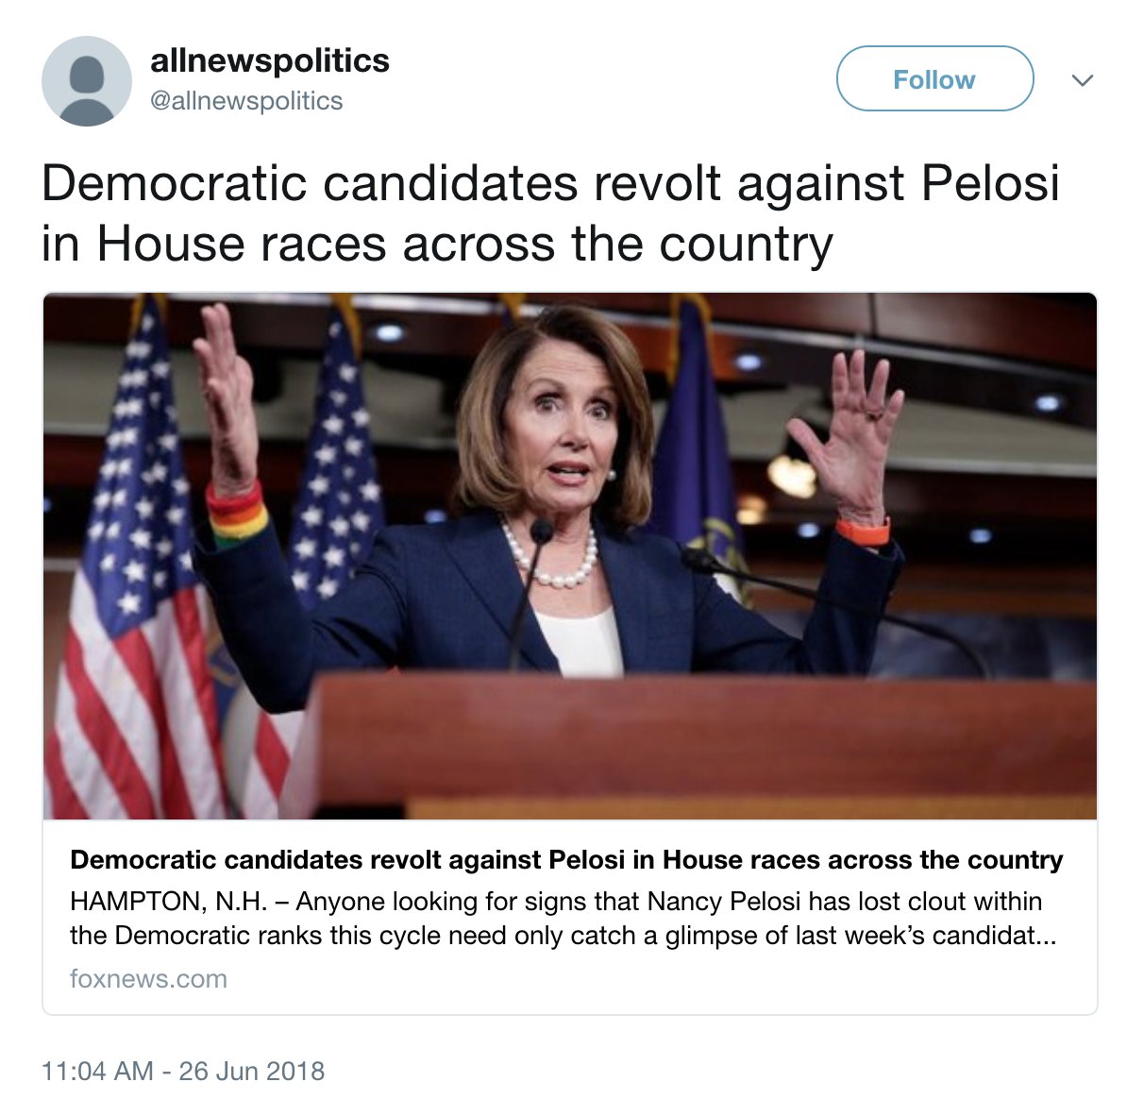Image resolution: width=1127 pixels, height=1099 pixels.
Task: Follow the allnewspolitics account
Action: (x=934, y=78)
